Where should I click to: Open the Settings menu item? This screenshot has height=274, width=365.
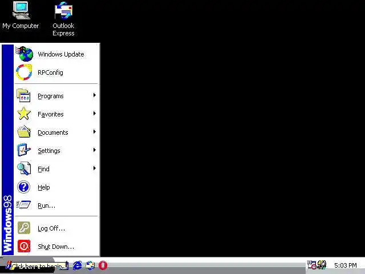(56, 150)
